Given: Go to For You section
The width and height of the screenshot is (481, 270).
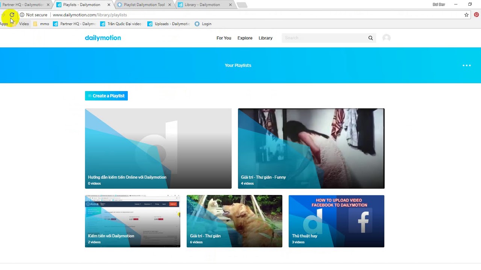Looking at the screenshot, I should [x=224, y=38].
